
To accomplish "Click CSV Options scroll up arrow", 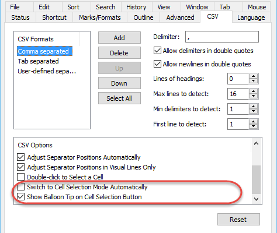I will (256, 143).
